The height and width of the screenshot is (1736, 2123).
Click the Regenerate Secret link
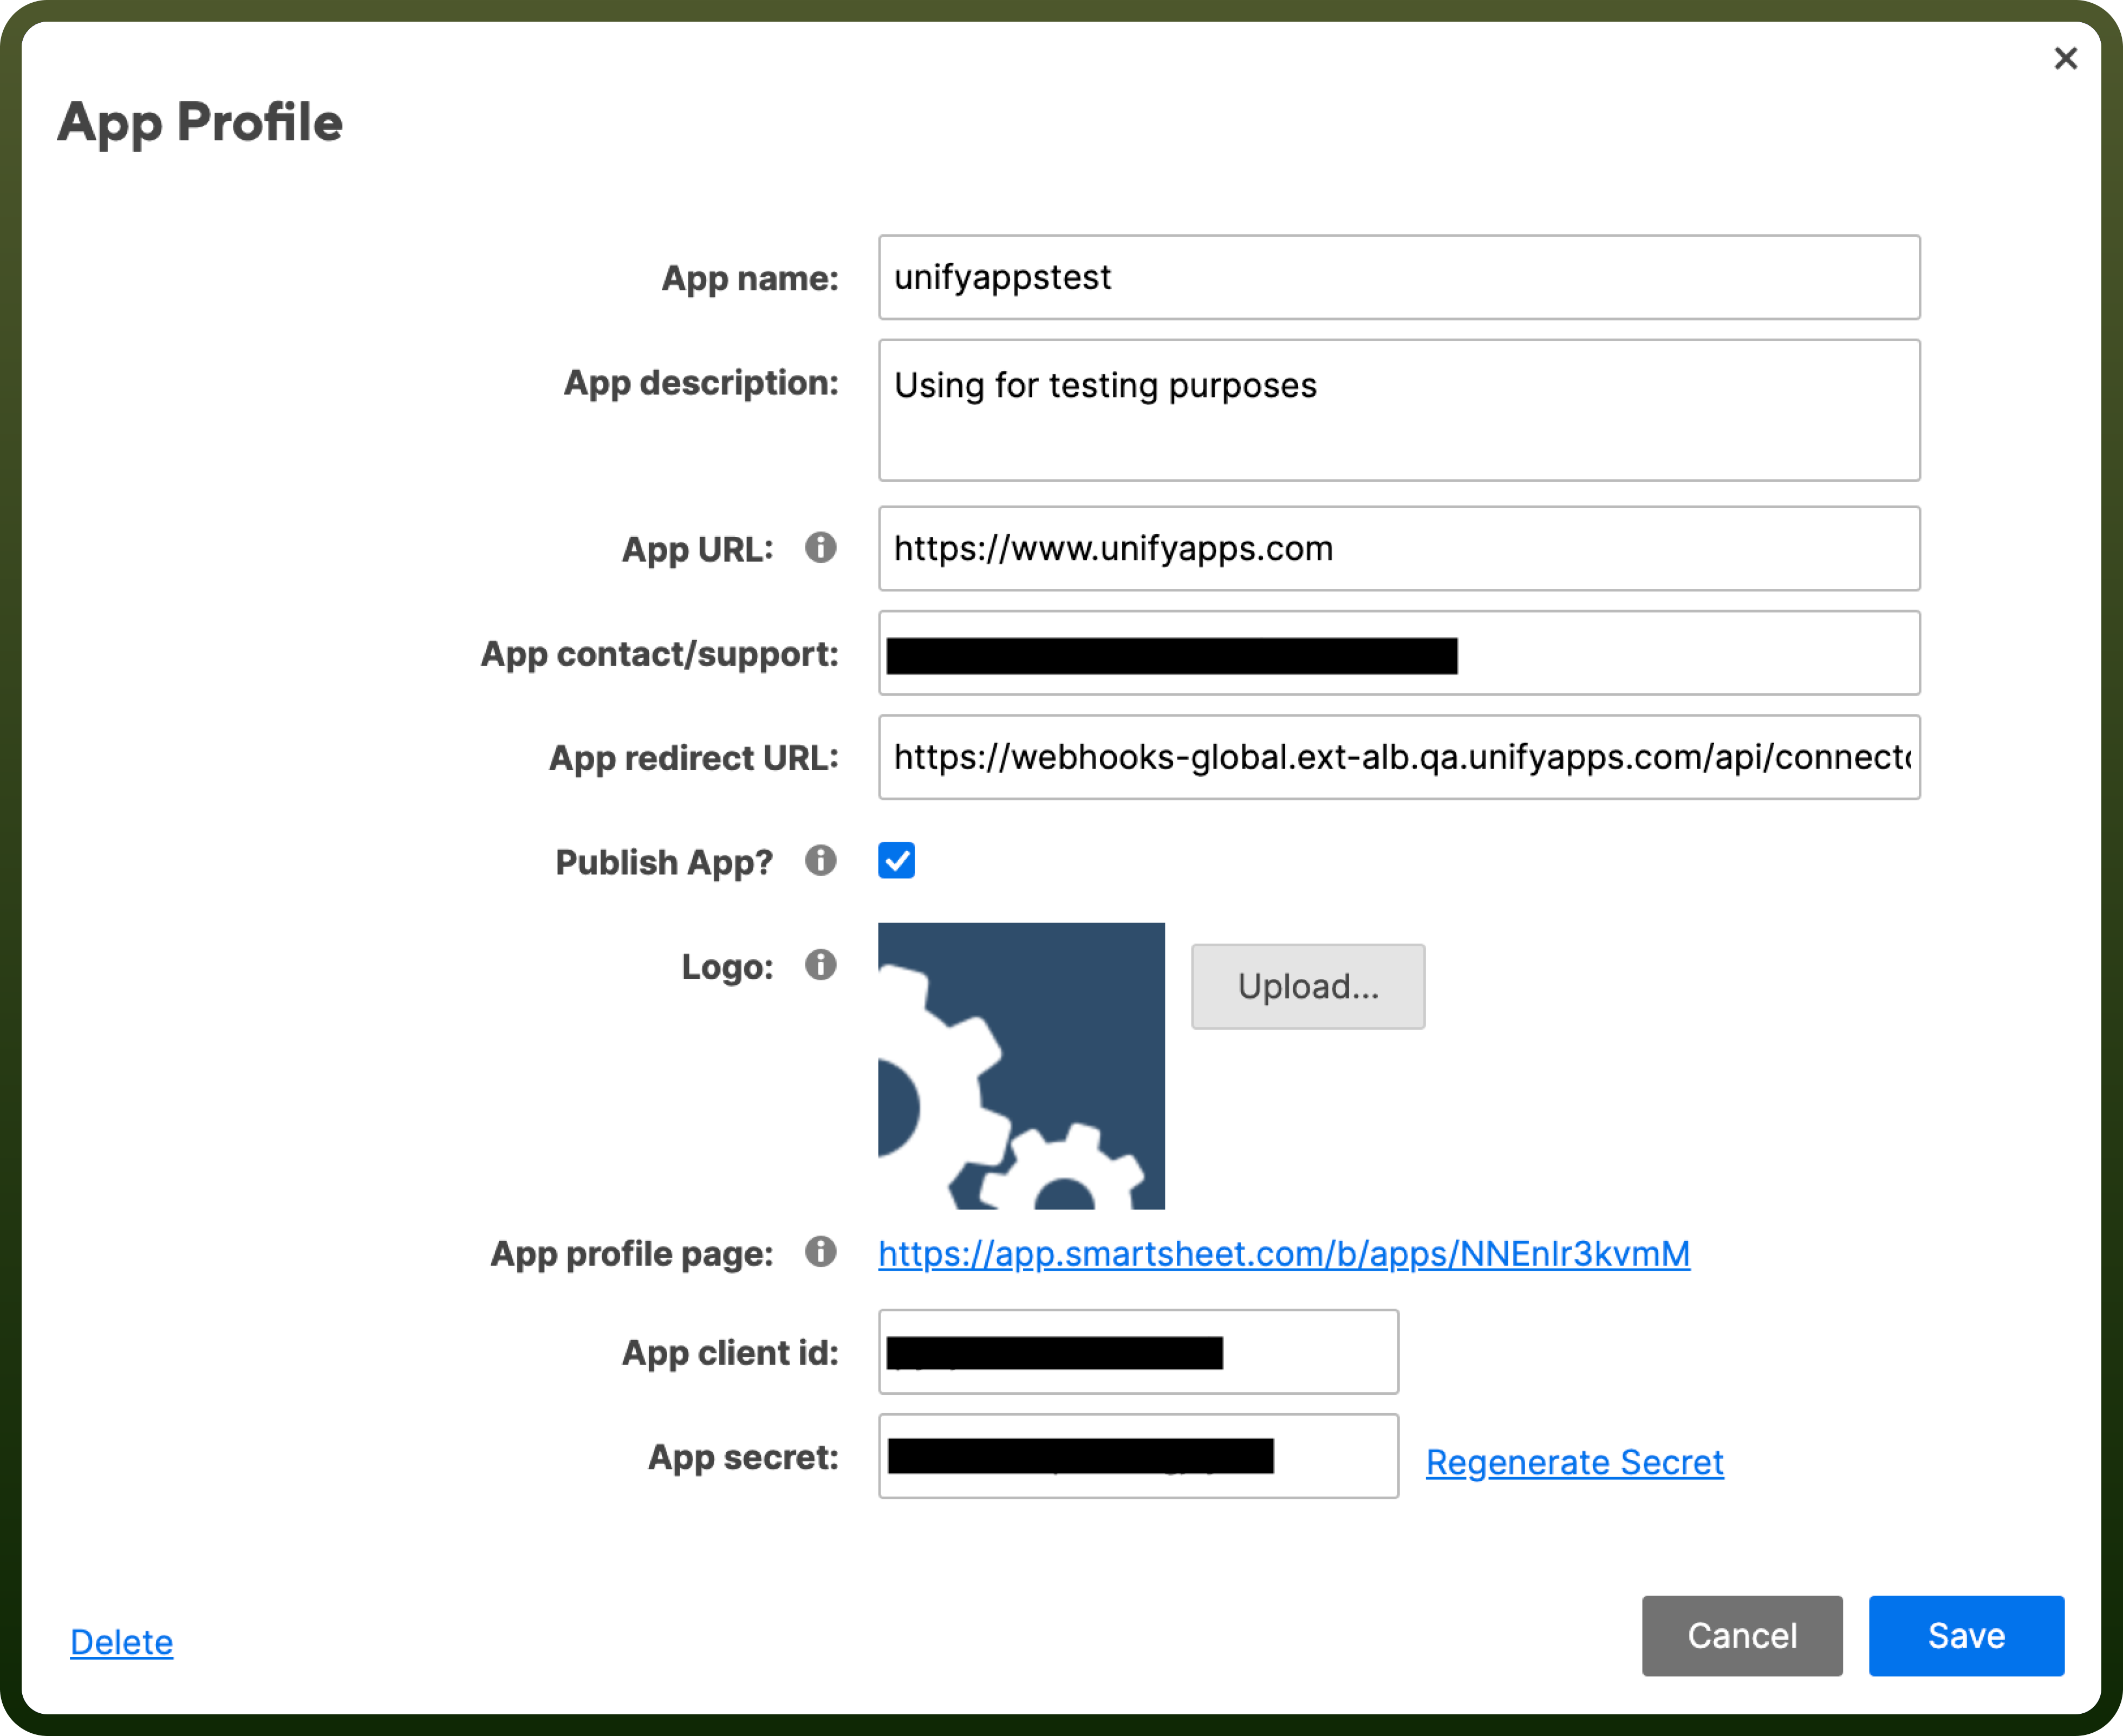(1575, 1462)
